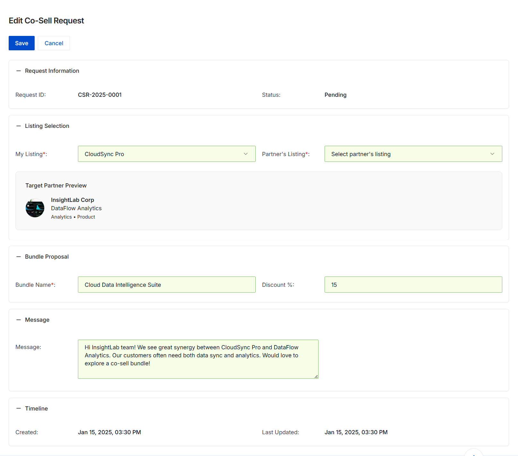Screen dimensions: 518x456
Task: Cancel editing the co-sell request
Action: 54,43
